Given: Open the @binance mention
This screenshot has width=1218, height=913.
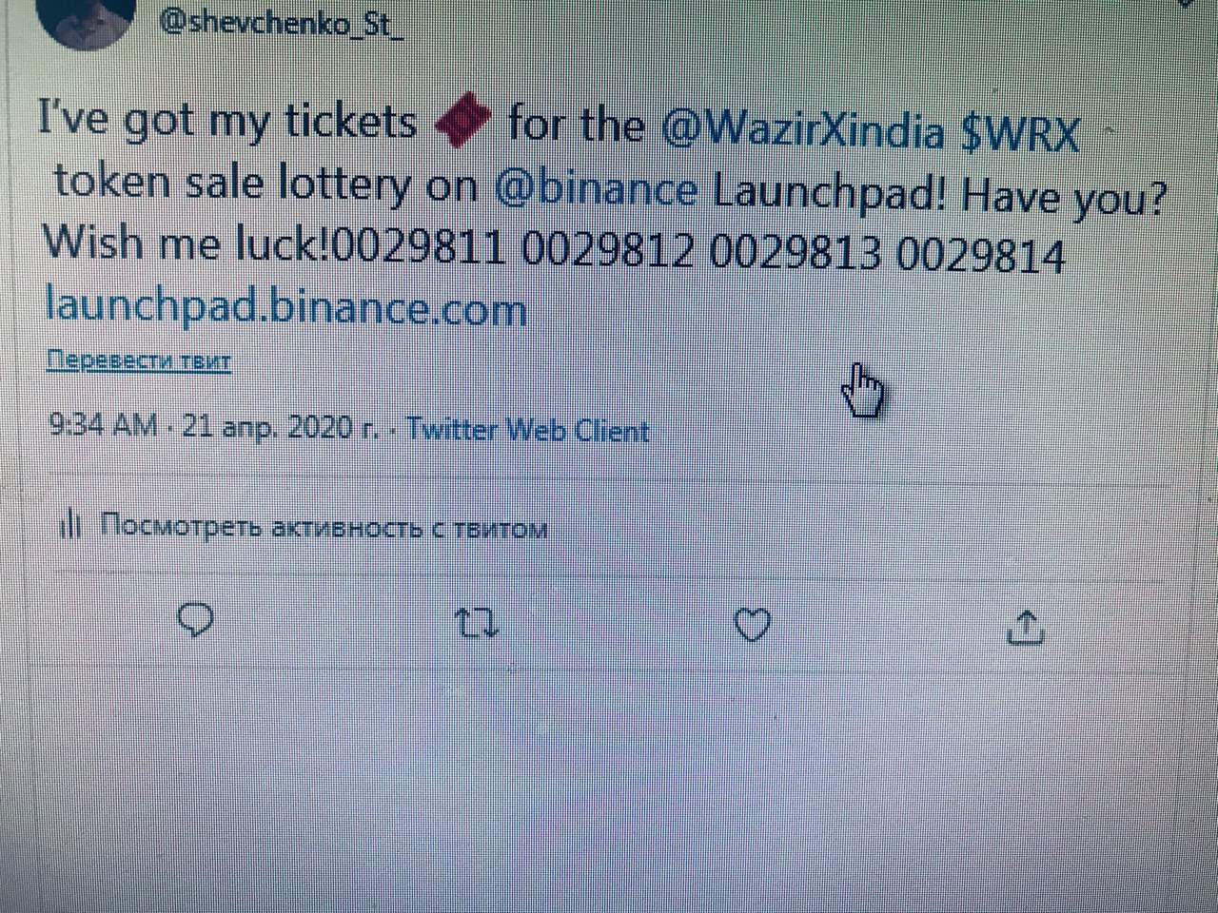Looking at the screenshot, I should 596,188.
